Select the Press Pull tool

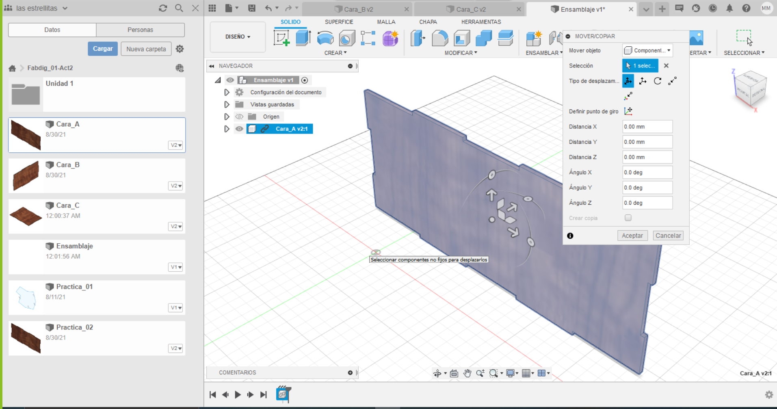[x=418, y=38]
